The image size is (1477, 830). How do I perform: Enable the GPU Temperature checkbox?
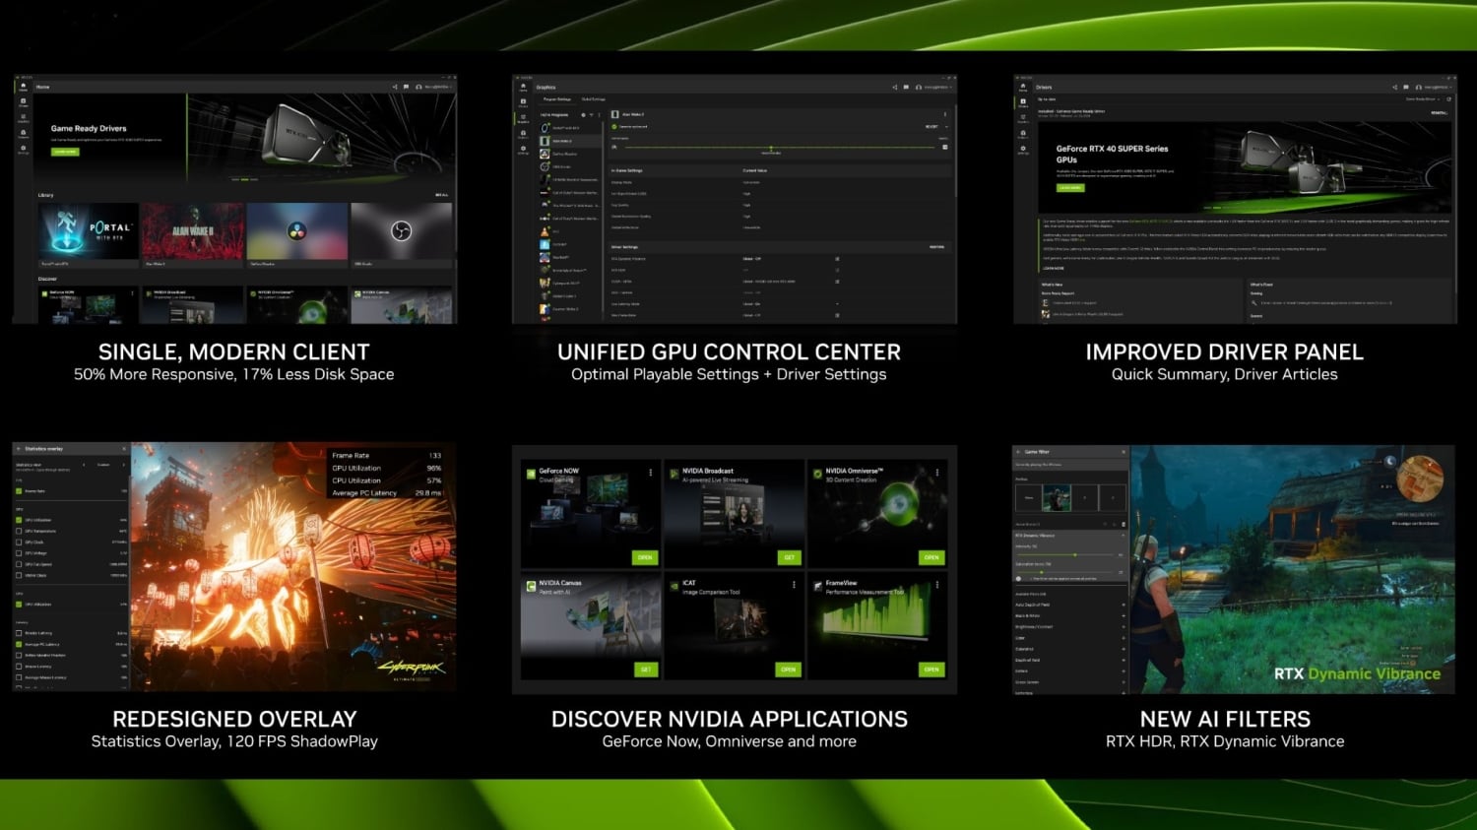coord(19,531)
